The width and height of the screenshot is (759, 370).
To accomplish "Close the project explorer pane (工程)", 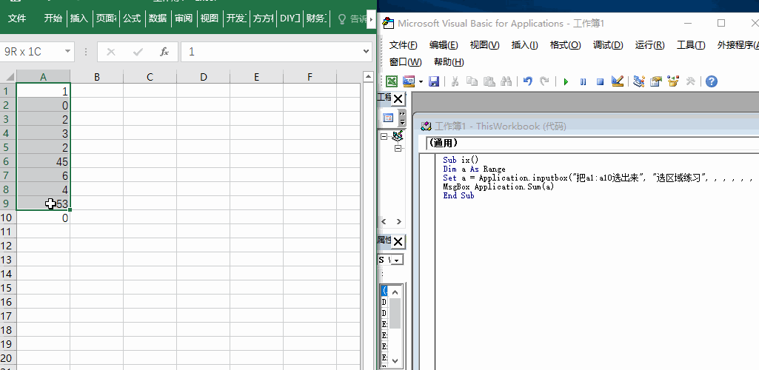I will (398, 98).
